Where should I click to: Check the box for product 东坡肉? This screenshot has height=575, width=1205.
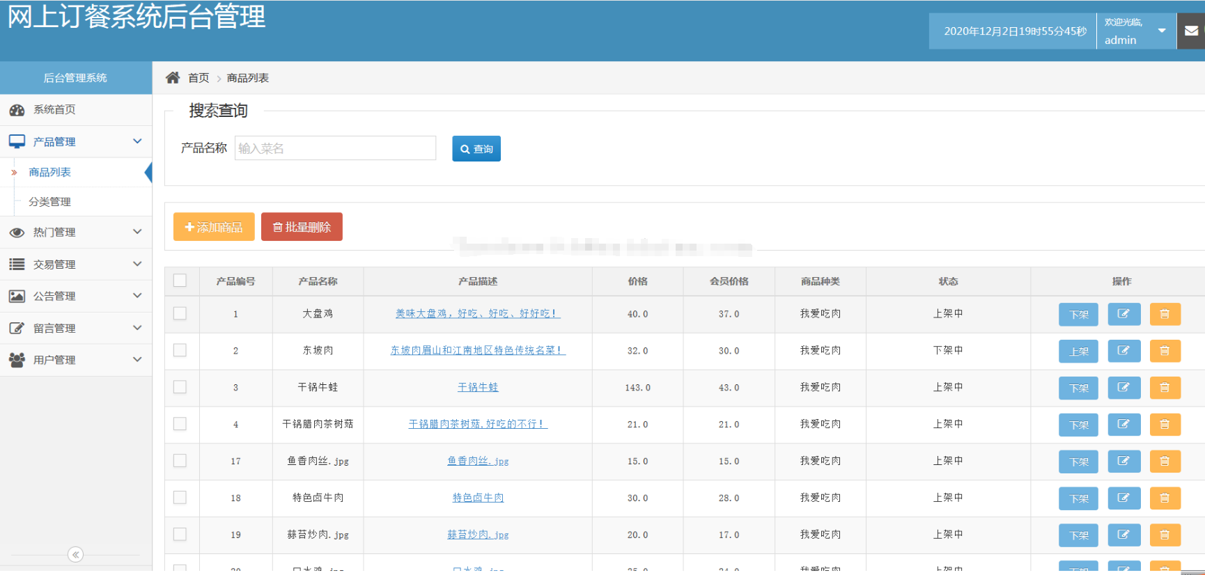point(180,350)
